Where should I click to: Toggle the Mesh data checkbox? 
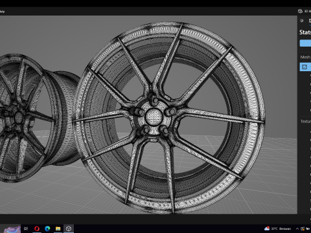tap(305, 67)
